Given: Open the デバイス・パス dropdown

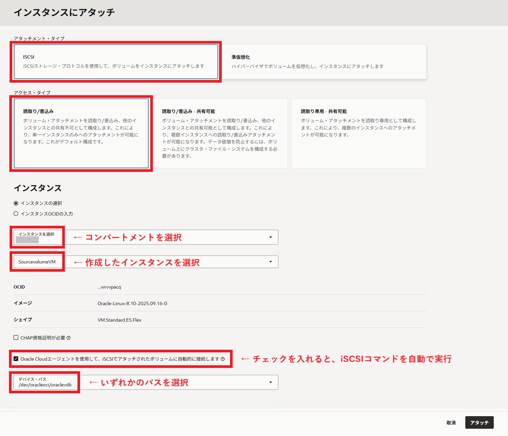Looking at the screenshot, I should (x=146, y=382).
